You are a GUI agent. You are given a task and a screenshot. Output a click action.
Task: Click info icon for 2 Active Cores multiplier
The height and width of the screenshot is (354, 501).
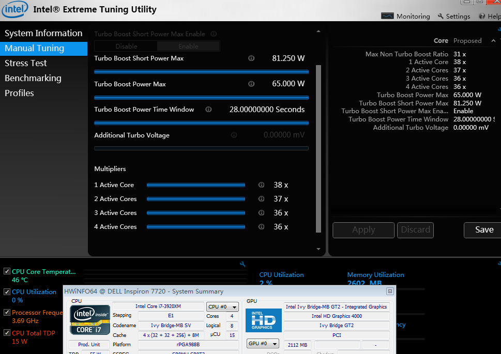click(x=262, y=199)
